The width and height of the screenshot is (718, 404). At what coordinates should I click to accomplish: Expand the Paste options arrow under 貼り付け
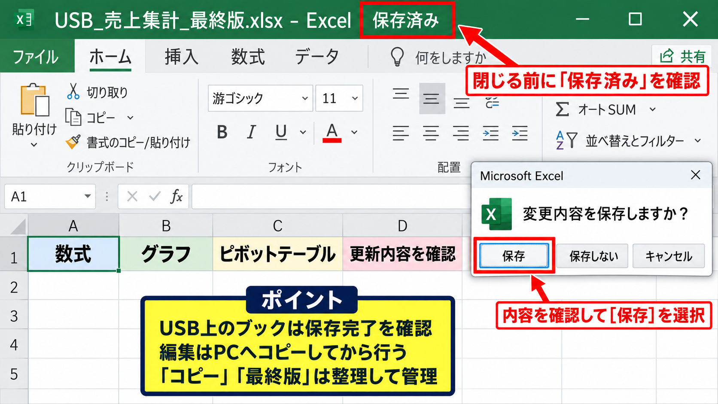pyautogui.click(x=34, y=145)
